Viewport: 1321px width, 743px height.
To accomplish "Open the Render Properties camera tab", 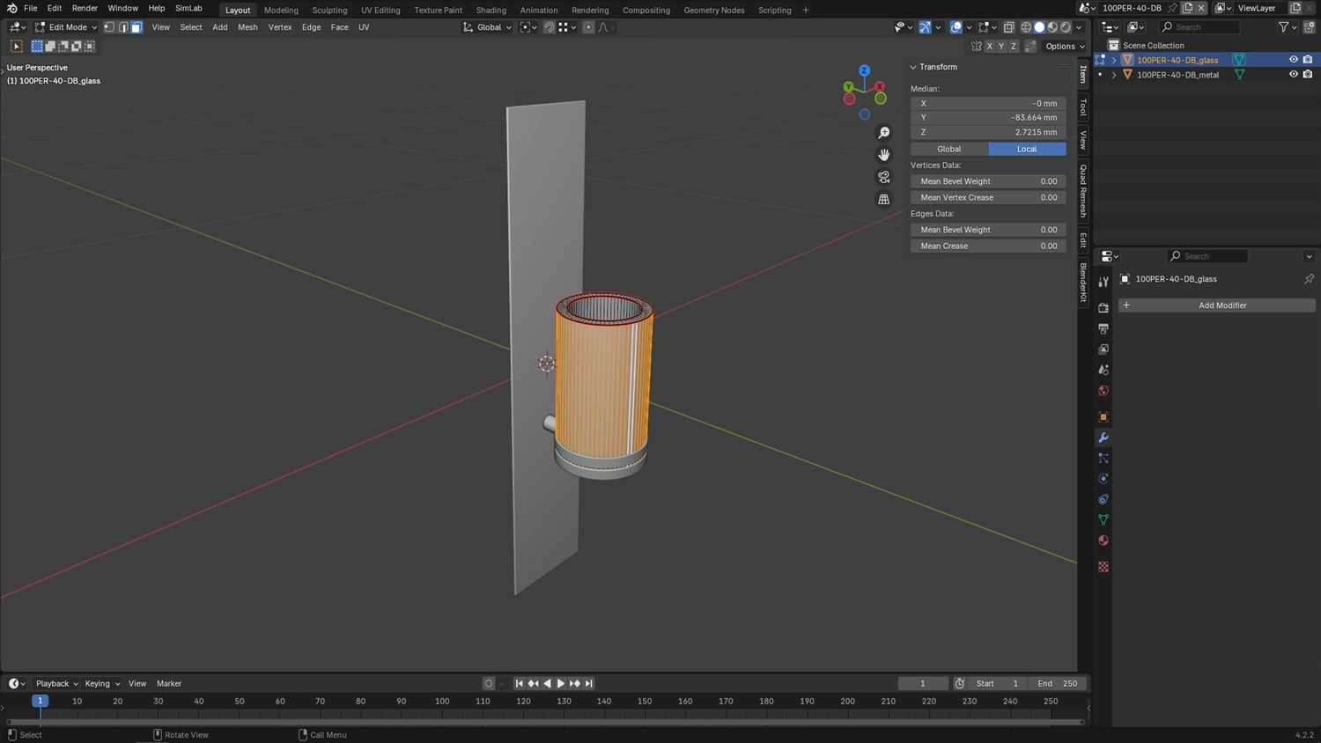I will (x=1103, y=307).
